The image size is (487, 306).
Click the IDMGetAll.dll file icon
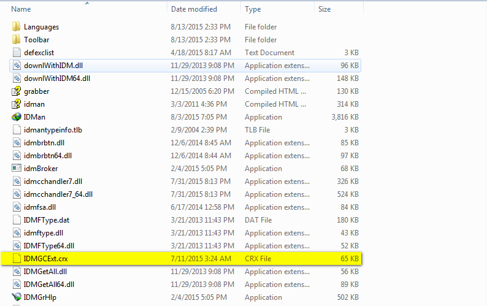(x=17, y=272)
